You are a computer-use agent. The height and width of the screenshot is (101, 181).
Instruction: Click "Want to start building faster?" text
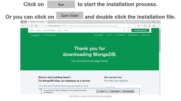55,77
